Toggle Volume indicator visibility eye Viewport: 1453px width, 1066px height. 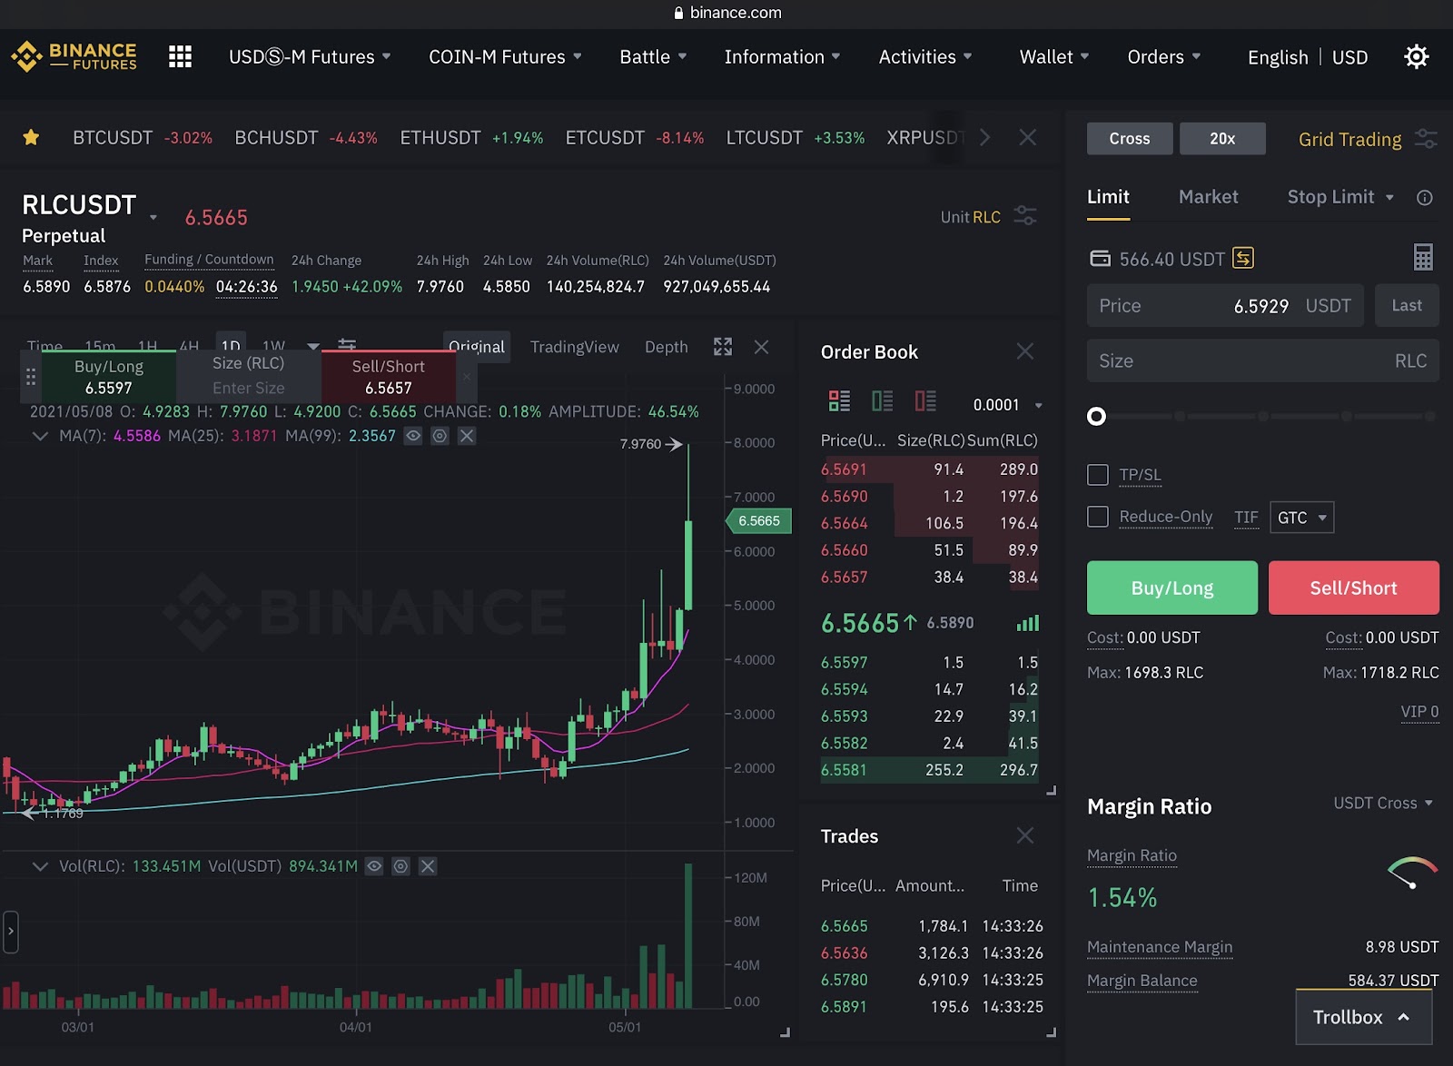click(x=374, y=866)
